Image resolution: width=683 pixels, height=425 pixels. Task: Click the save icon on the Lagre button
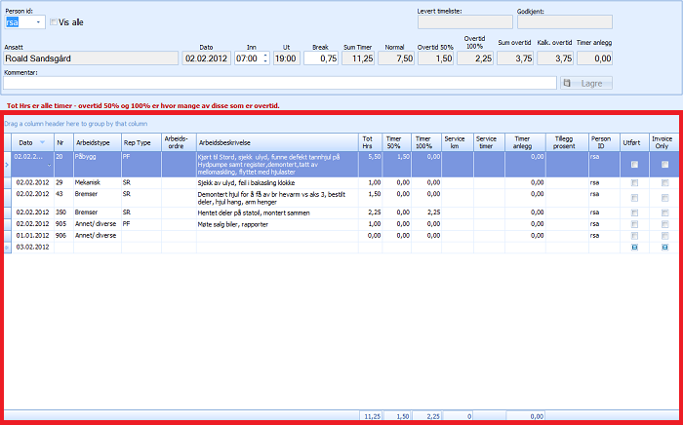click(569, 84)
